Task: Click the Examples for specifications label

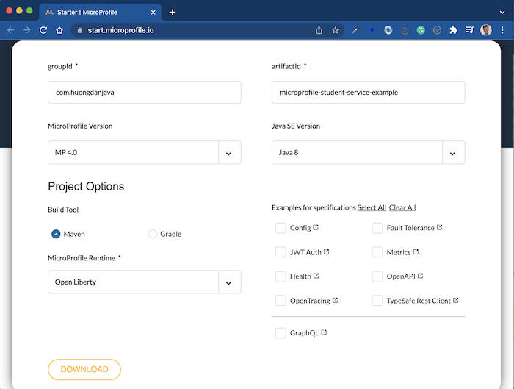Action: click(x=314, y=207)
